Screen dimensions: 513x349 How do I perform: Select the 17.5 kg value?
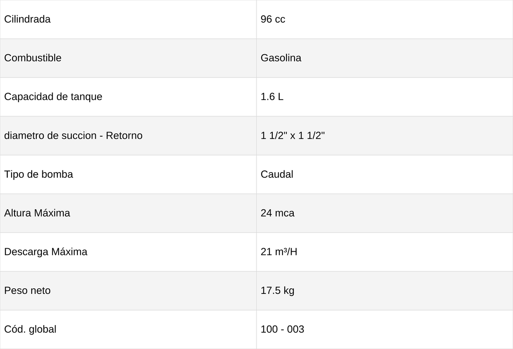point(277,290)
